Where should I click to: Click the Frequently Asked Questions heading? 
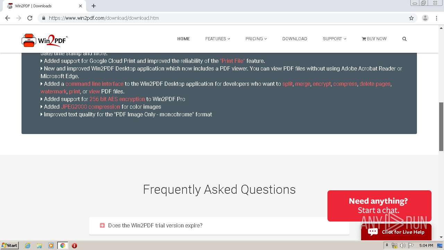point(219,189)
